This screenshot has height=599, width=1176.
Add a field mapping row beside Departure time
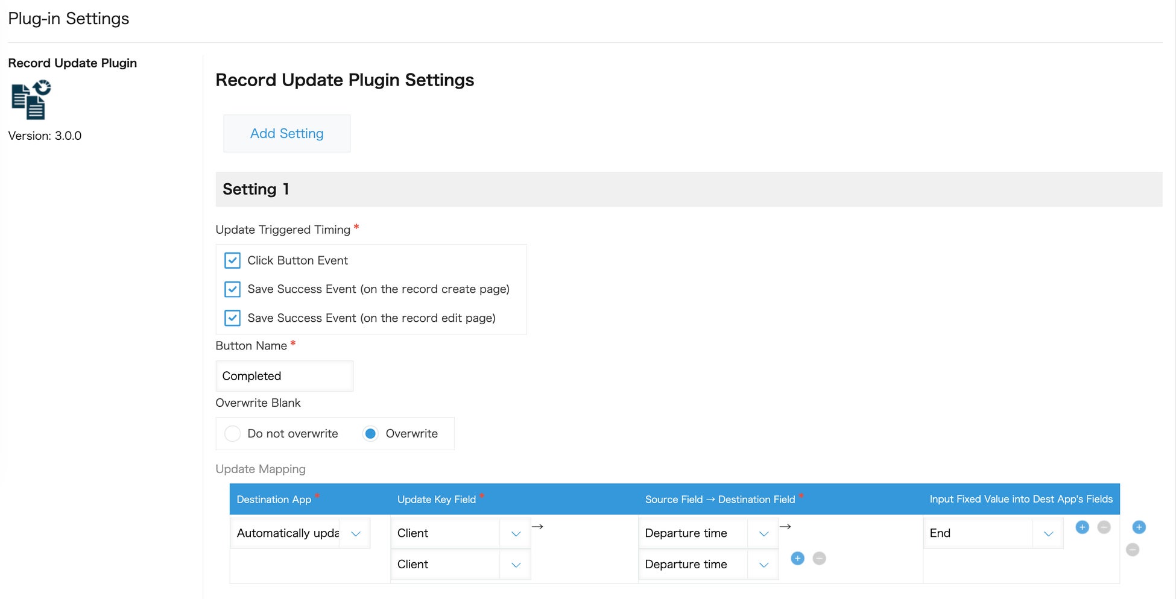[797, 558]
